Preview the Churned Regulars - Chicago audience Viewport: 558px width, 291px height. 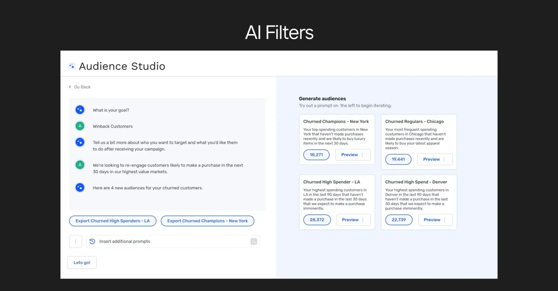coord(435,159)
